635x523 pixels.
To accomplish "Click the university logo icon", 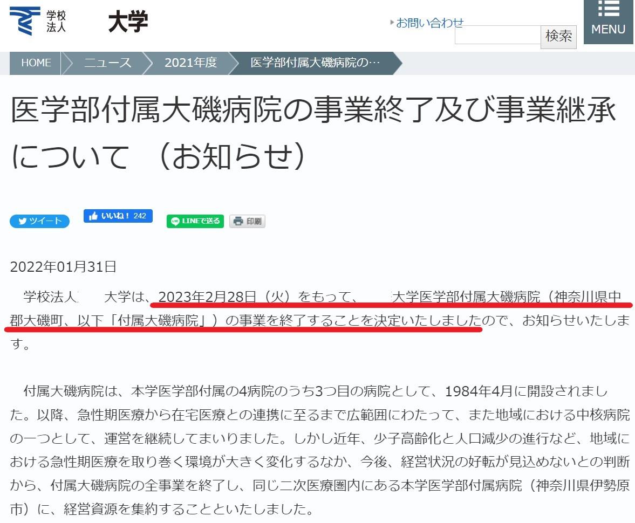I will coord(25,21).
